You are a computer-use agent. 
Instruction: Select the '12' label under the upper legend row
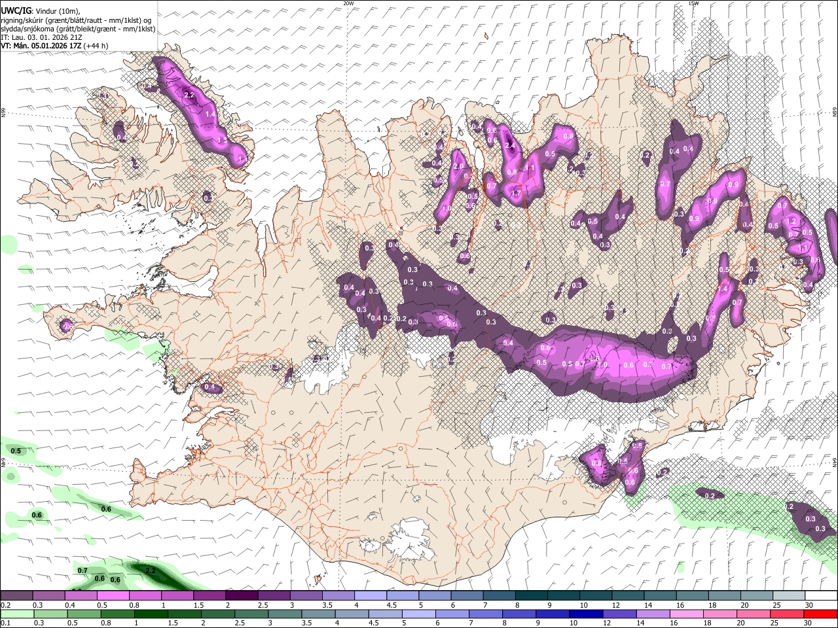click(x=616, y=605)
